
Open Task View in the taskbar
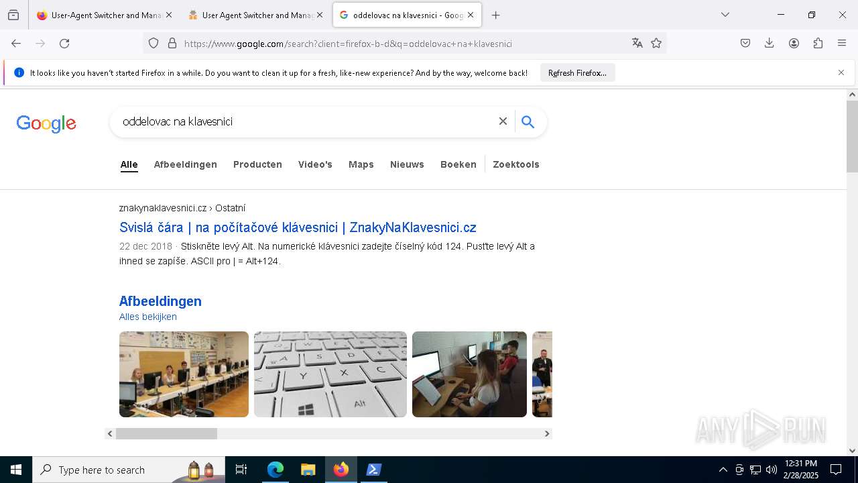pos(241,470)
